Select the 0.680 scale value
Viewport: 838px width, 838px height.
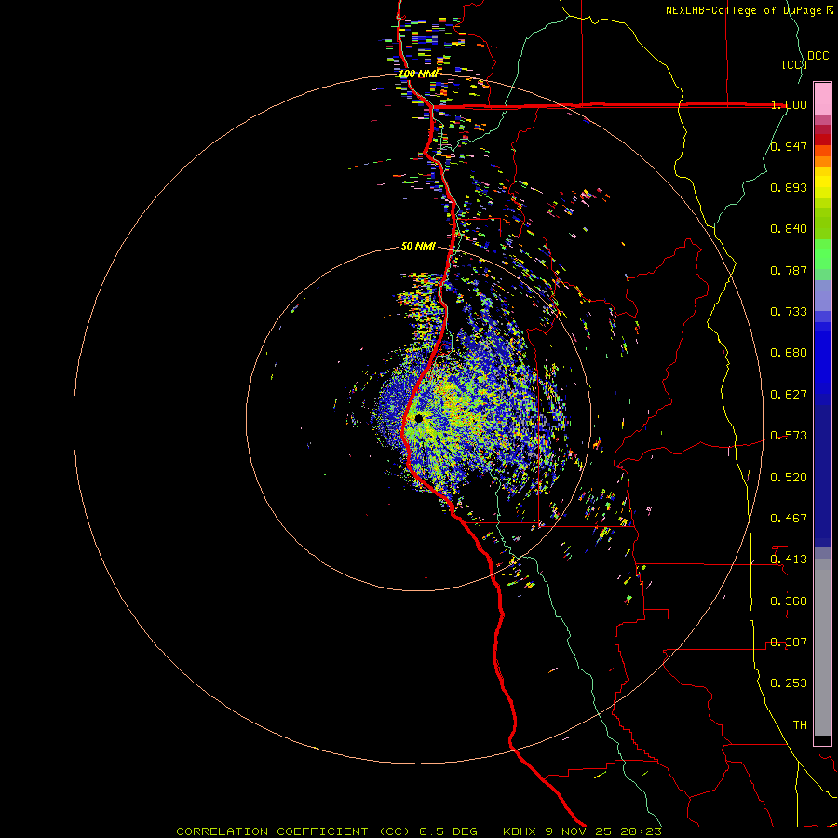pos(789,353)
